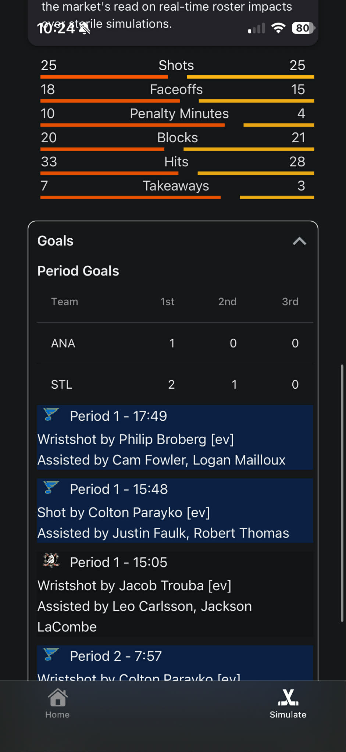Tap Blues logo on 15:48 goal
Viewport: 346px width, 752px height.
[x=51, y=487]
